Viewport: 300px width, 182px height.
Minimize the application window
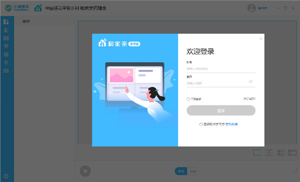pyautogui.click(x=278, y=8)
